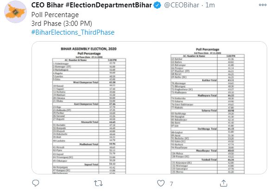Open the reply comment icon
Screen dimensions: 269x191
tap(36, 183)
